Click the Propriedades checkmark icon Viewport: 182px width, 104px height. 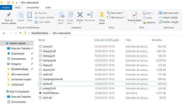pos(134,15)
